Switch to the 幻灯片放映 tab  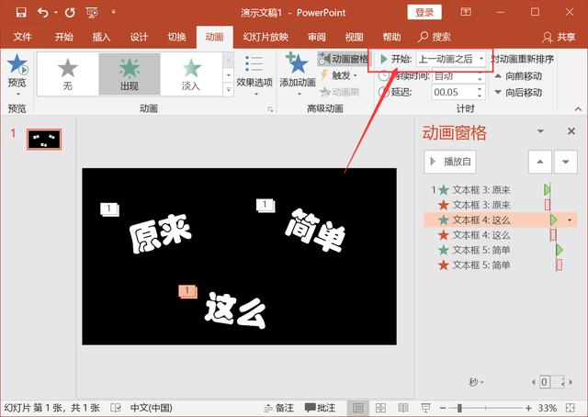tap(266, 37)
